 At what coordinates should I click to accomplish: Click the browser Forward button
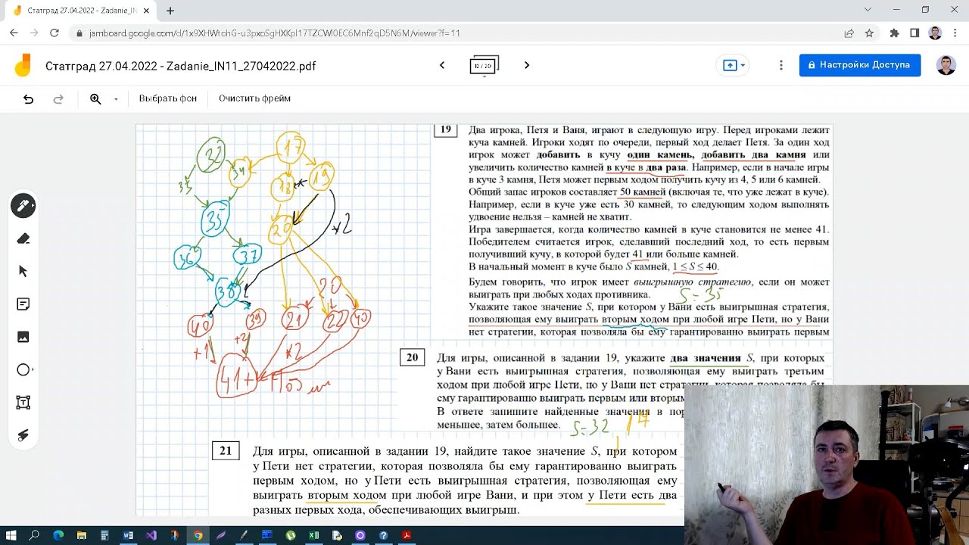click(x=34, y=33)
